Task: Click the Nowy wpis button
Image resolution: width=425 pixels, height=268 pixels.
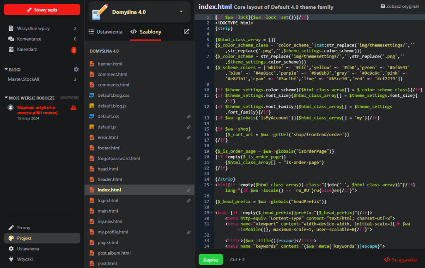Action: pos(42,10)
